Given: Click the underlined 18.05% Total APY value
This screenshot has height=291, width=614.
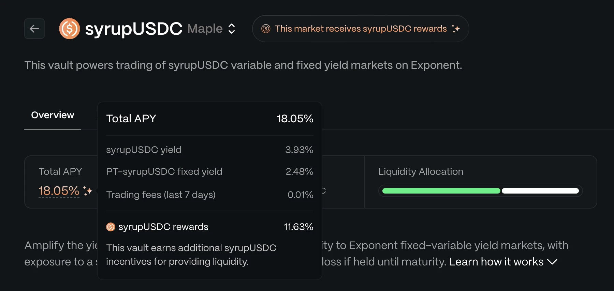Looking at the screenshot, I should [59, 191].
